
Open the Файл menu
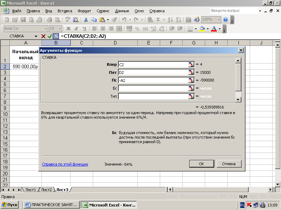click(x=17, y=11)
